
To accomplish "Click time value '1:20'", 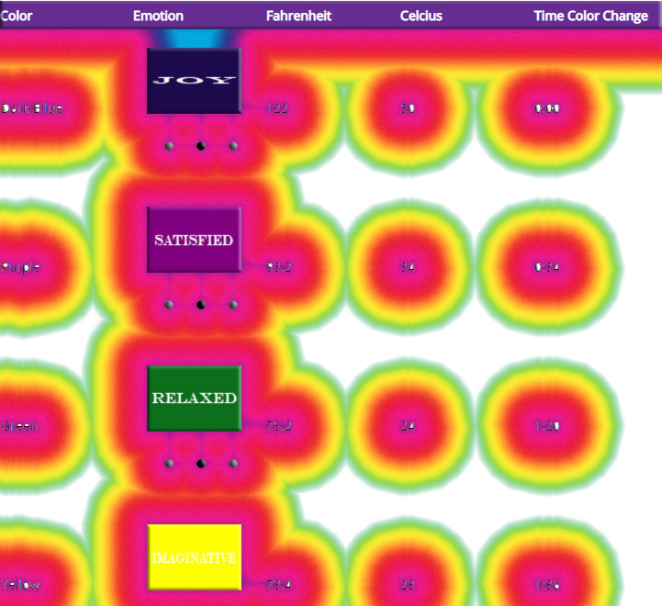I will [x=547, y=426].
